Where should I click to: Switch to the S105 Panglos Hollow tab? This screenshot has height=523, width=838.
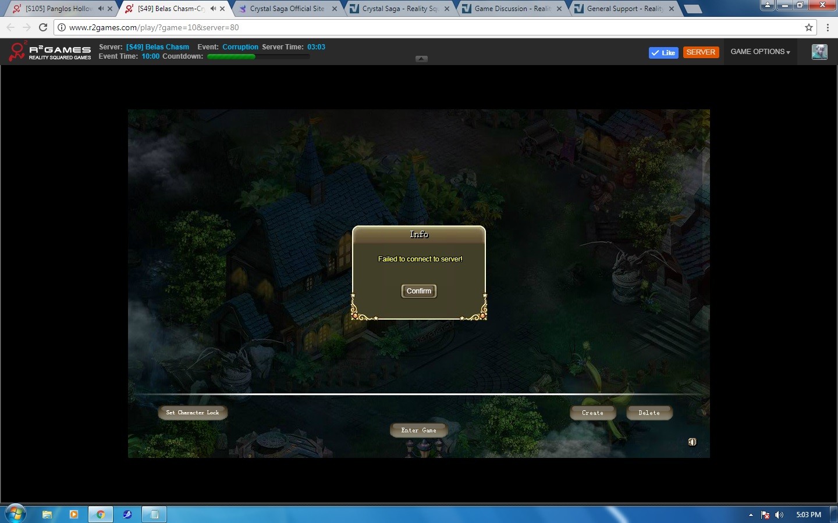click(60, 9)
